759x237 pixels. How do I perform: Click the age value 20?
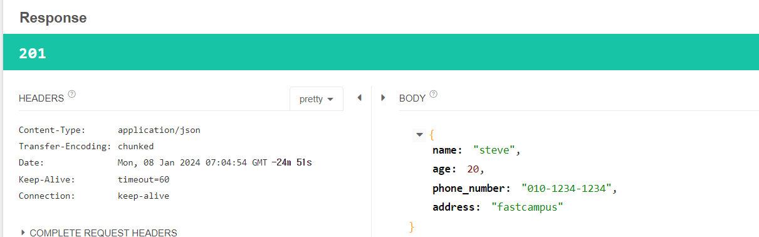pos(474,169)
